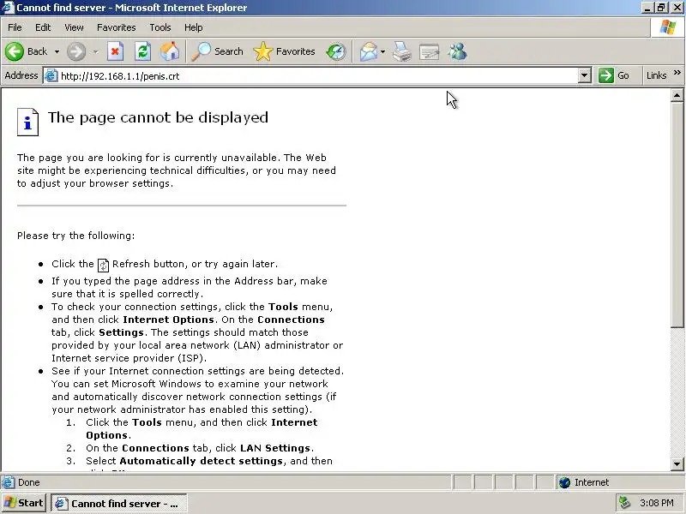
Task: Open the Help menu
Action: click(194, 27)
